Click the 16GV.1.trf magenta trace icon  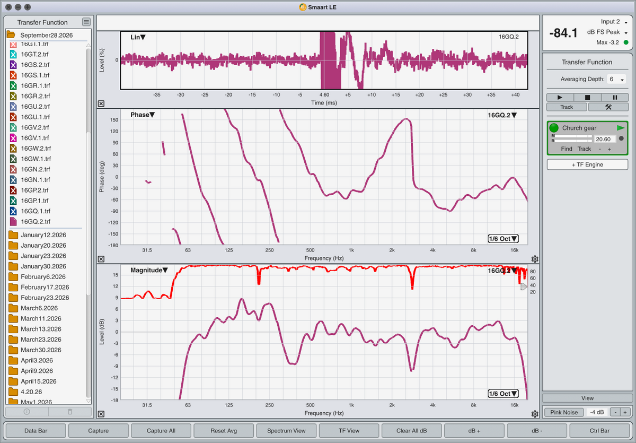pos(14,138)
